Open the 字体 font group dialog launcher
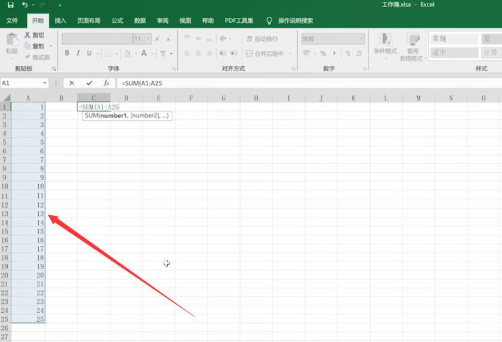502x342 pixels. 174,69
